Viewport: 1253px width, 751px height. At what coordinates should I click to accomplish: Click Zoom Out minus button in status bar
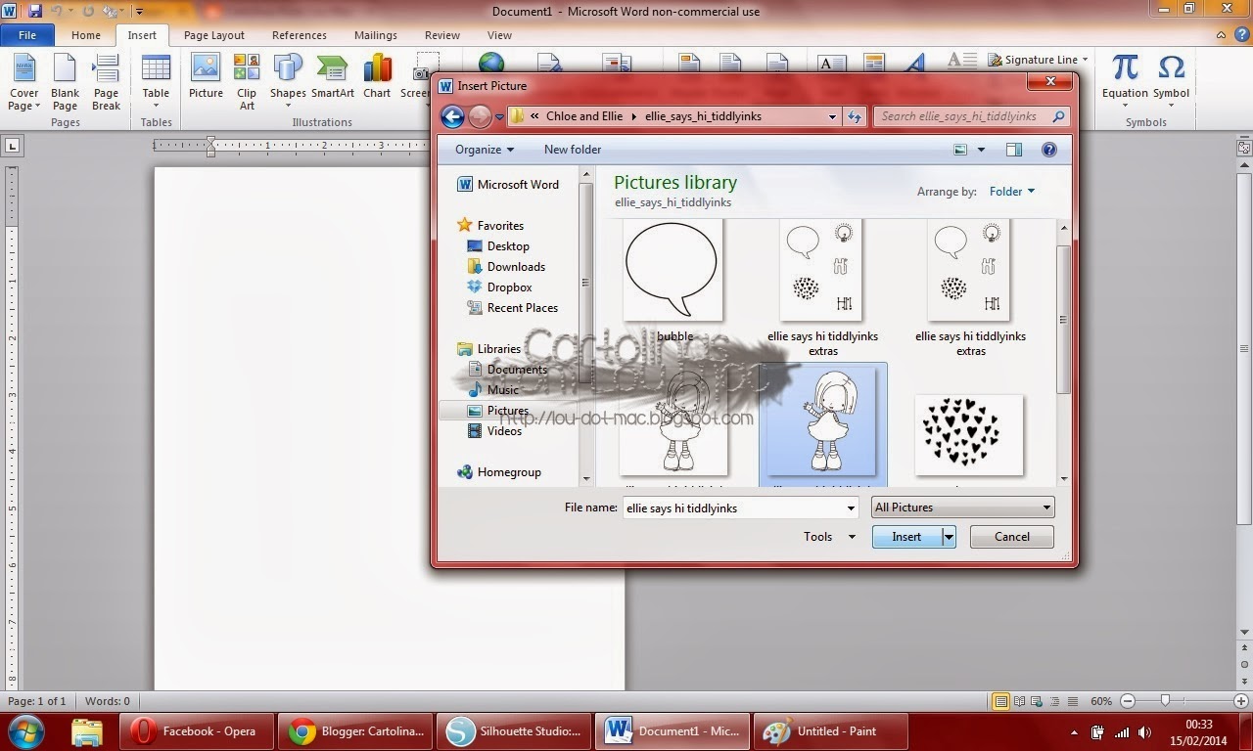(1127, 701)
